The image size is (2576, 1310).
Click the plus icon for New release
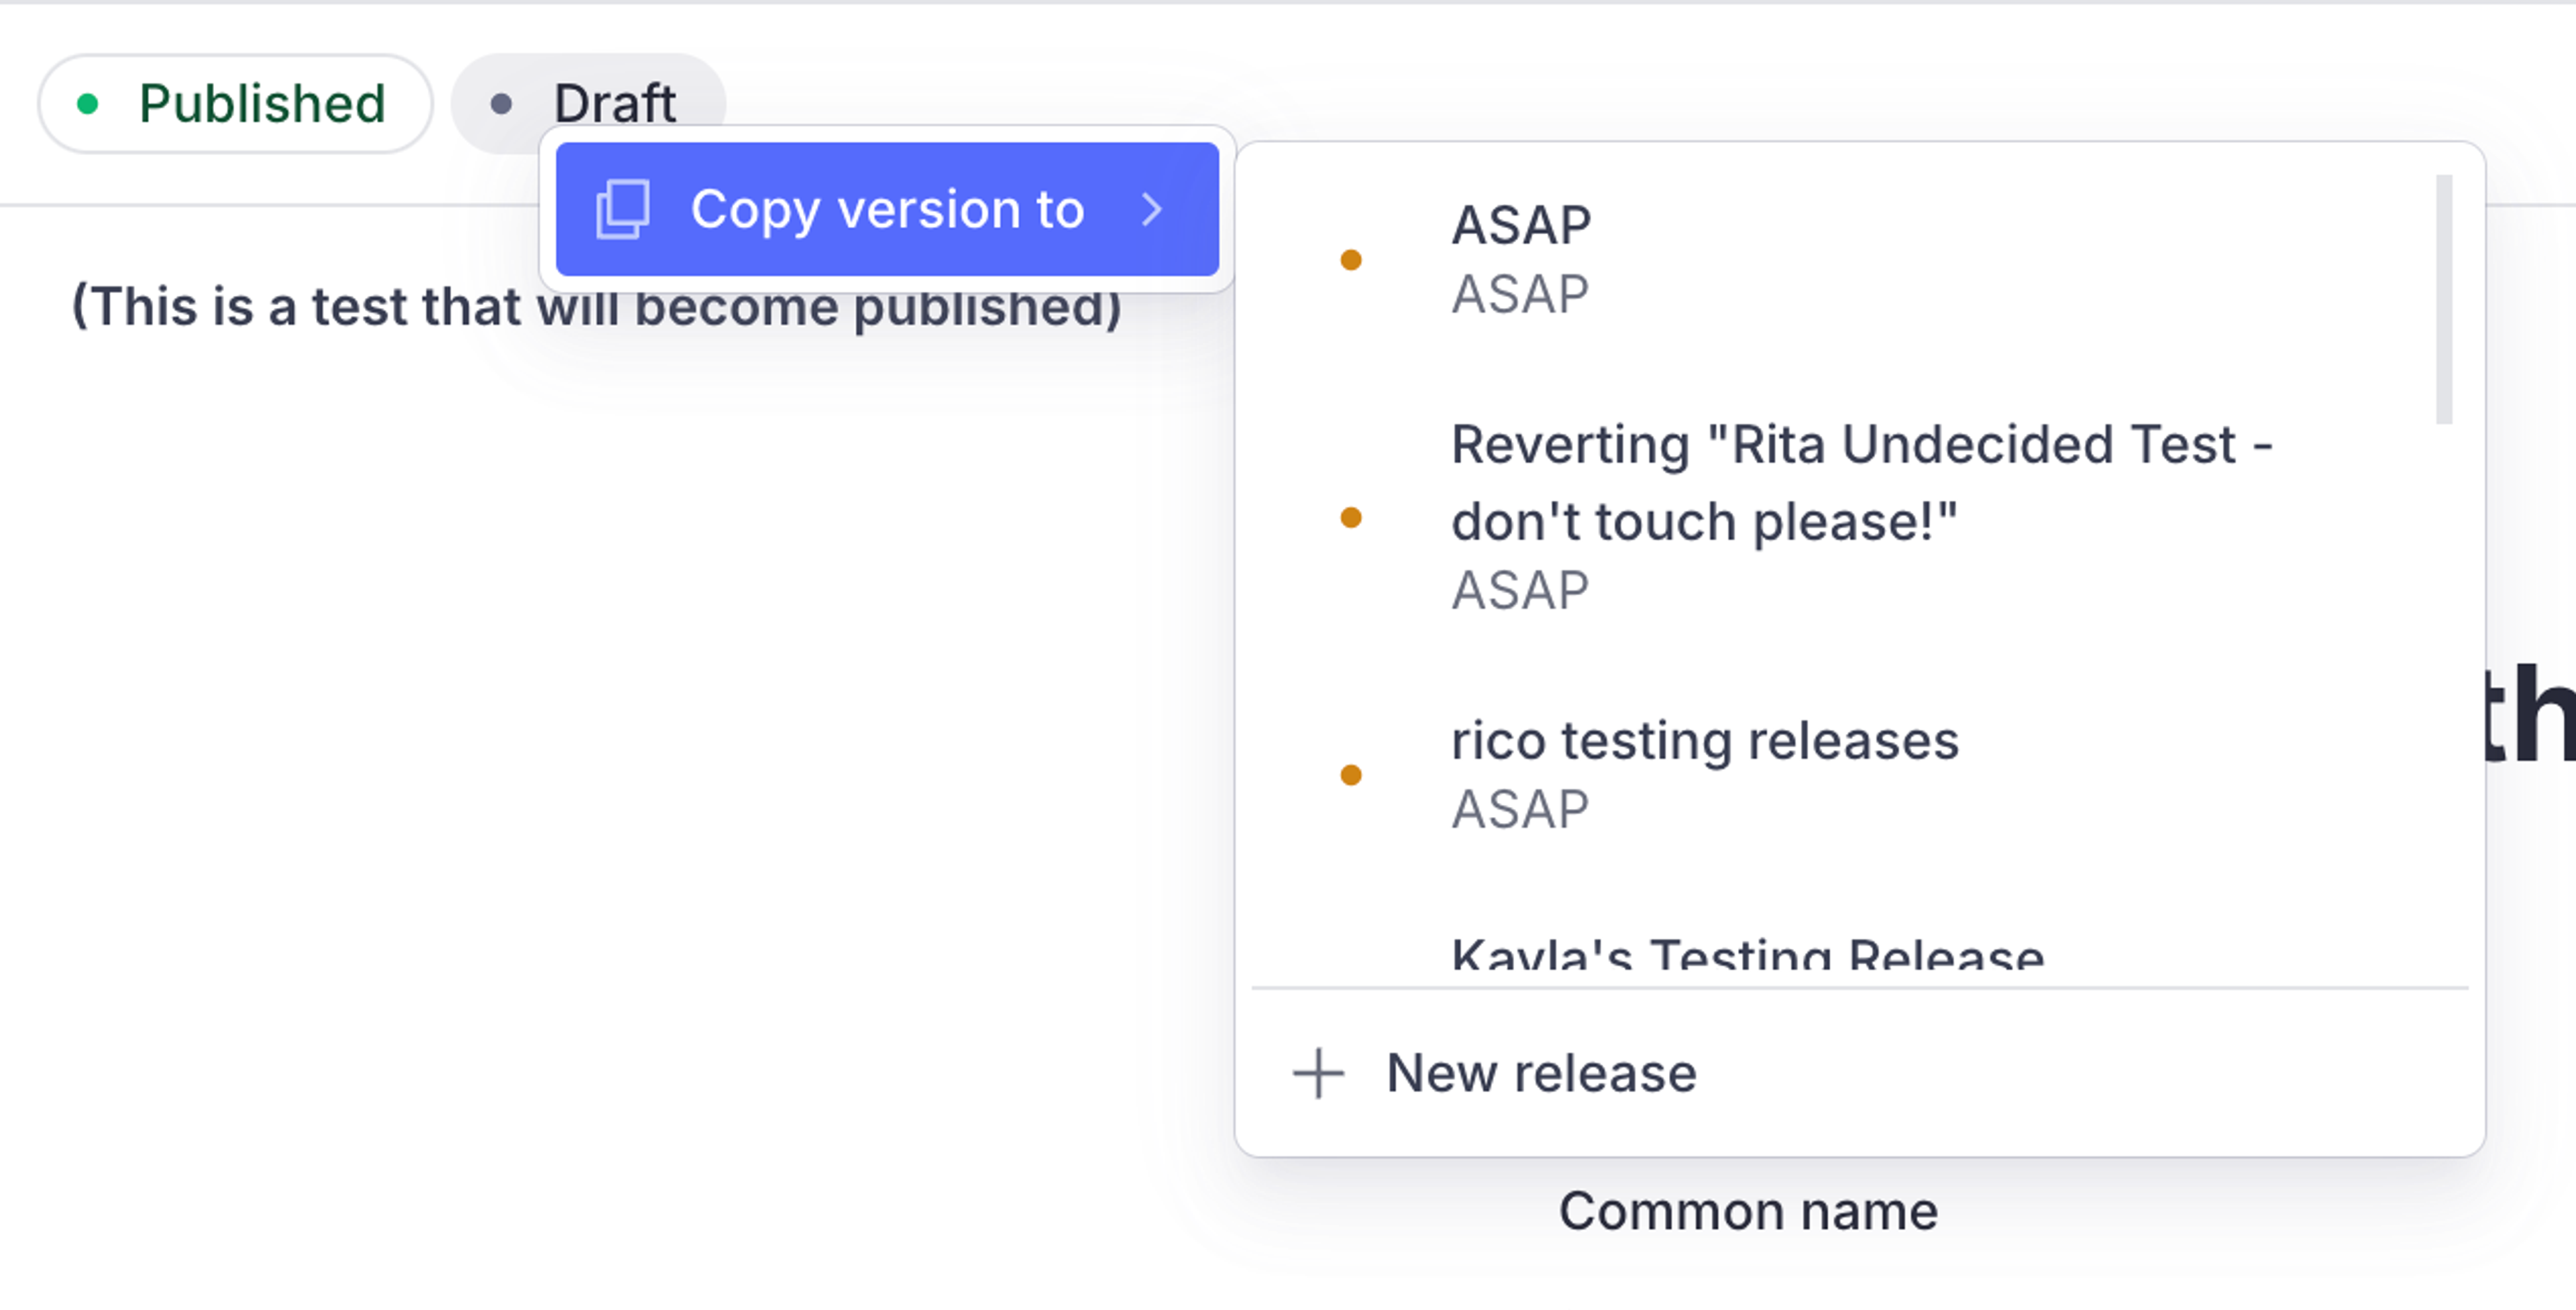click(1318, 1073)
